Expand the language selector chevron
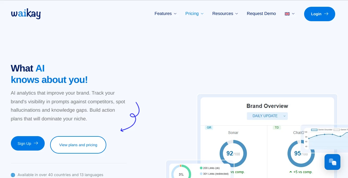This screenshot has width=348, height=178. click(293, 14)
